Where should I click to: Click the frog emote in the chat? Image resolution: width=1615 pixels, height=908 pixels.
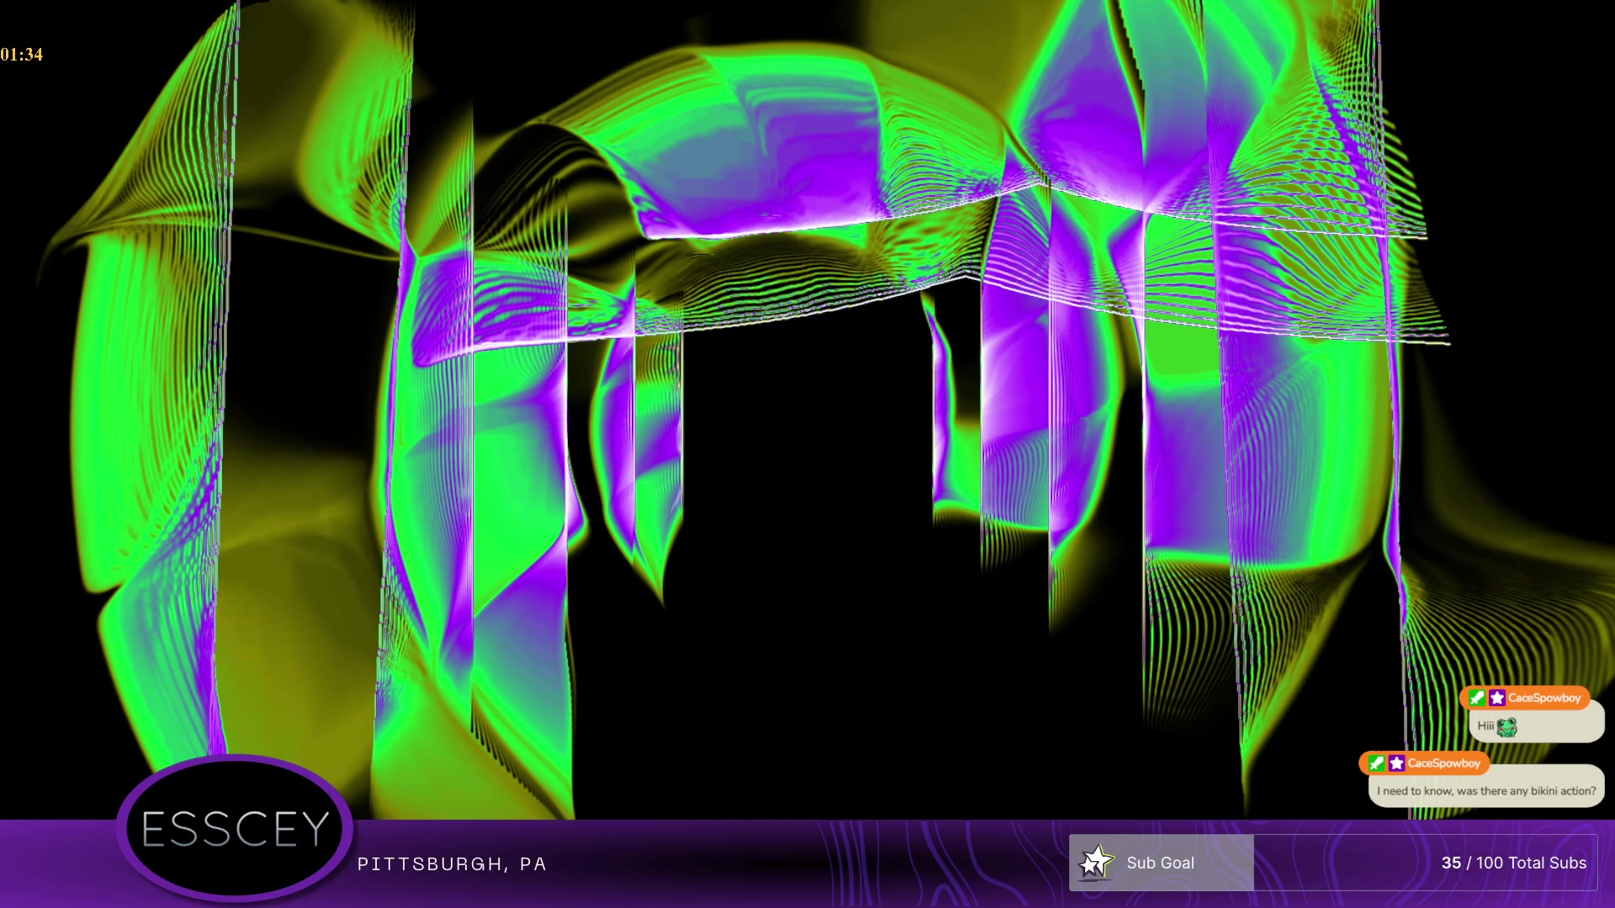pyautogui.click(x=1506, y=726)
